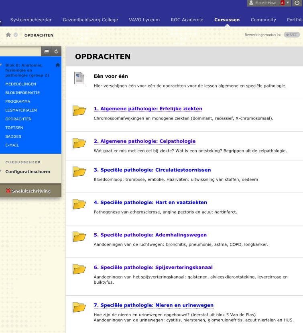Click the home icon in the breadcrumb bar

click(x=8, y=35)
